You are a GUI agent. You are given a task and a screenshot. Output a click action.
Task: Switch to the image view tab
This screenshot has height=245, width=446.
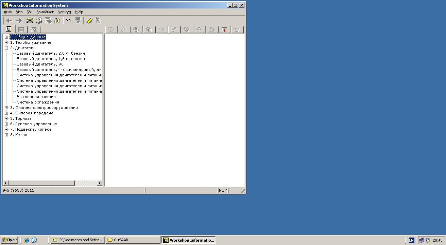(33, 30)
